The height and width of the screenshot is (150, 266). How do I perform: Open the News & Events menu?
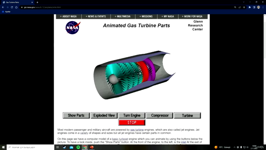(96, 17)
